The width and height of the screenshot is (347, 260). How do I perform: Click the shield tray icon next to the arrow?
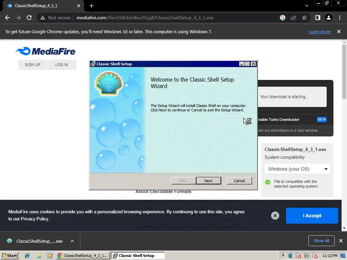click(x=290, y=256)
